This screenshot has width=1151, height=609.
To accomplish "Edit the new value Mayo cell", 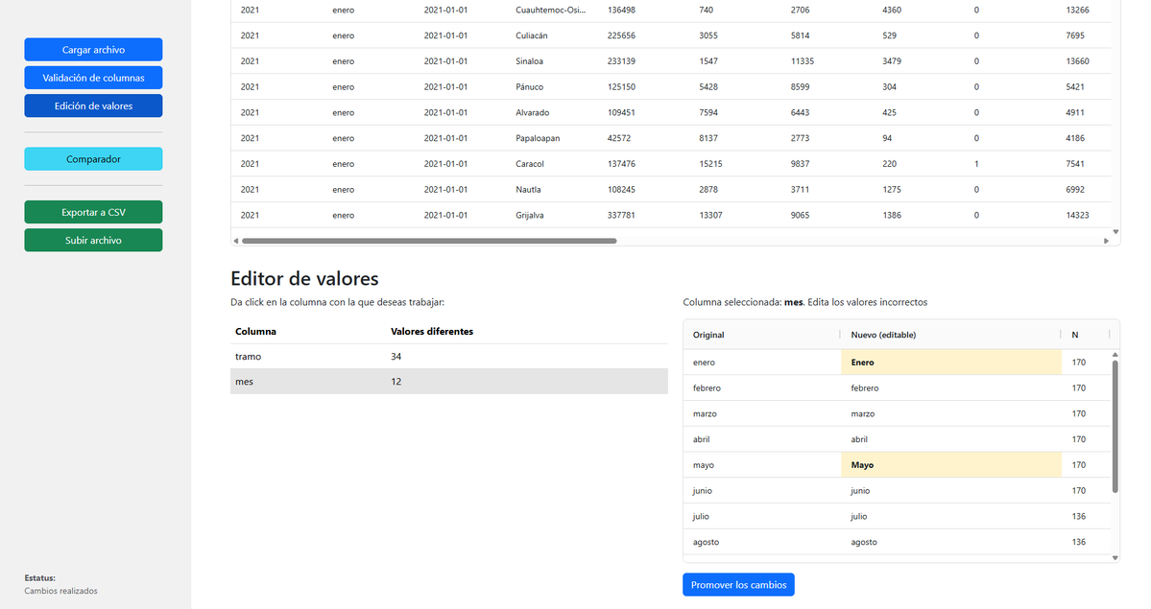I will (x=950, y=465).
